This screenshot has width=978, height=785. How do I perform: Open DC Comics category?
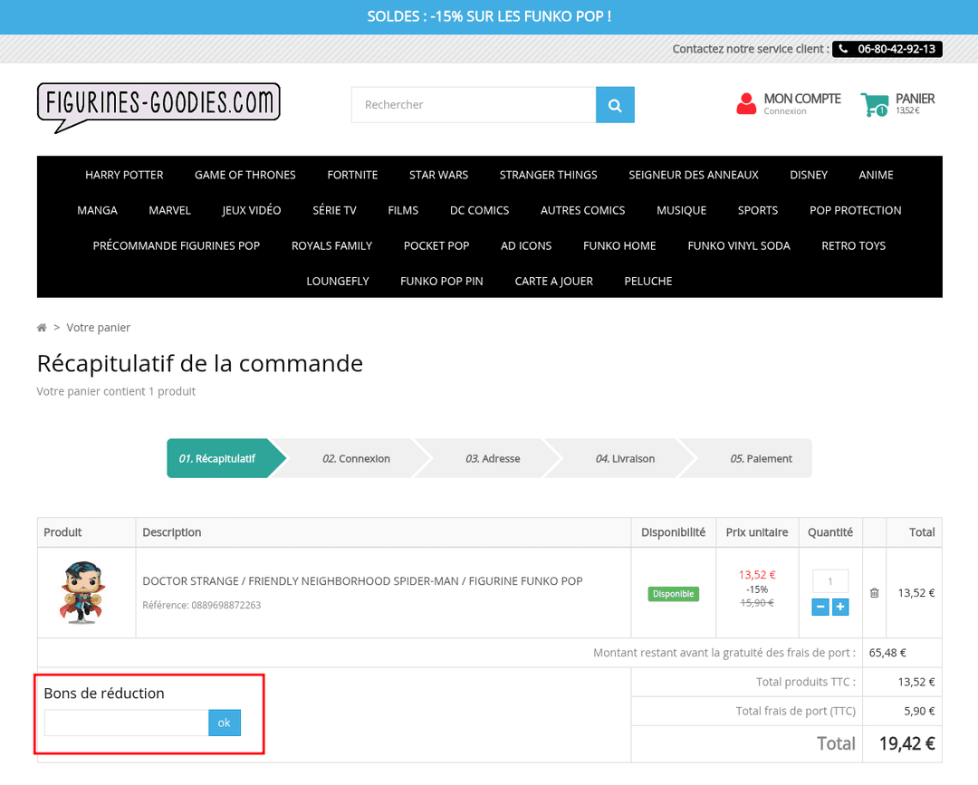(x=480, y=210)
